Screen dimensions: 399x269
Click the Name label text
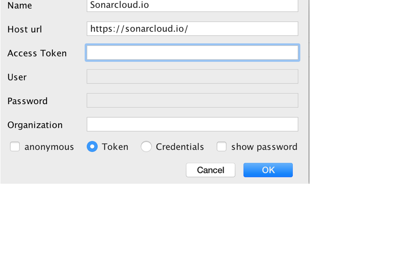point(20,5)
